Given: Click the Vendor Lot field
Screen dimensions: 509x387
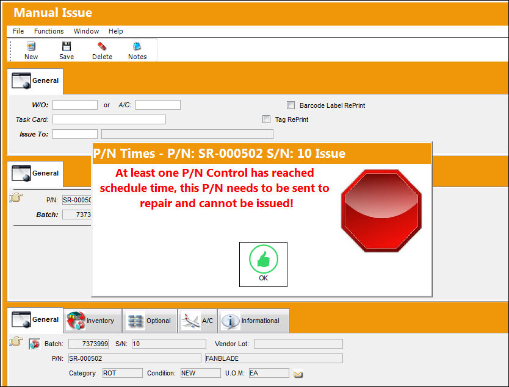Looking at the screenshot, I should 298,344.
